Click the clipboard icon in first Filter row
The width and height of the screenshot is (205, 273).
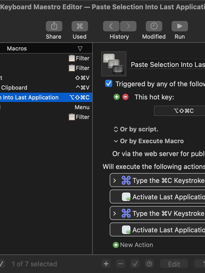tap(72, 58)
